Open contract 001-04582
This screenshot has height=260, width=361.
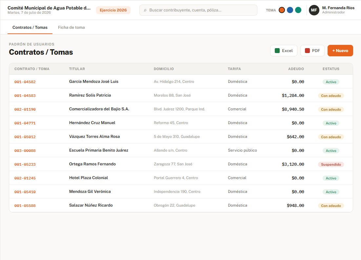pyautogui.click(x=25, y=82)
